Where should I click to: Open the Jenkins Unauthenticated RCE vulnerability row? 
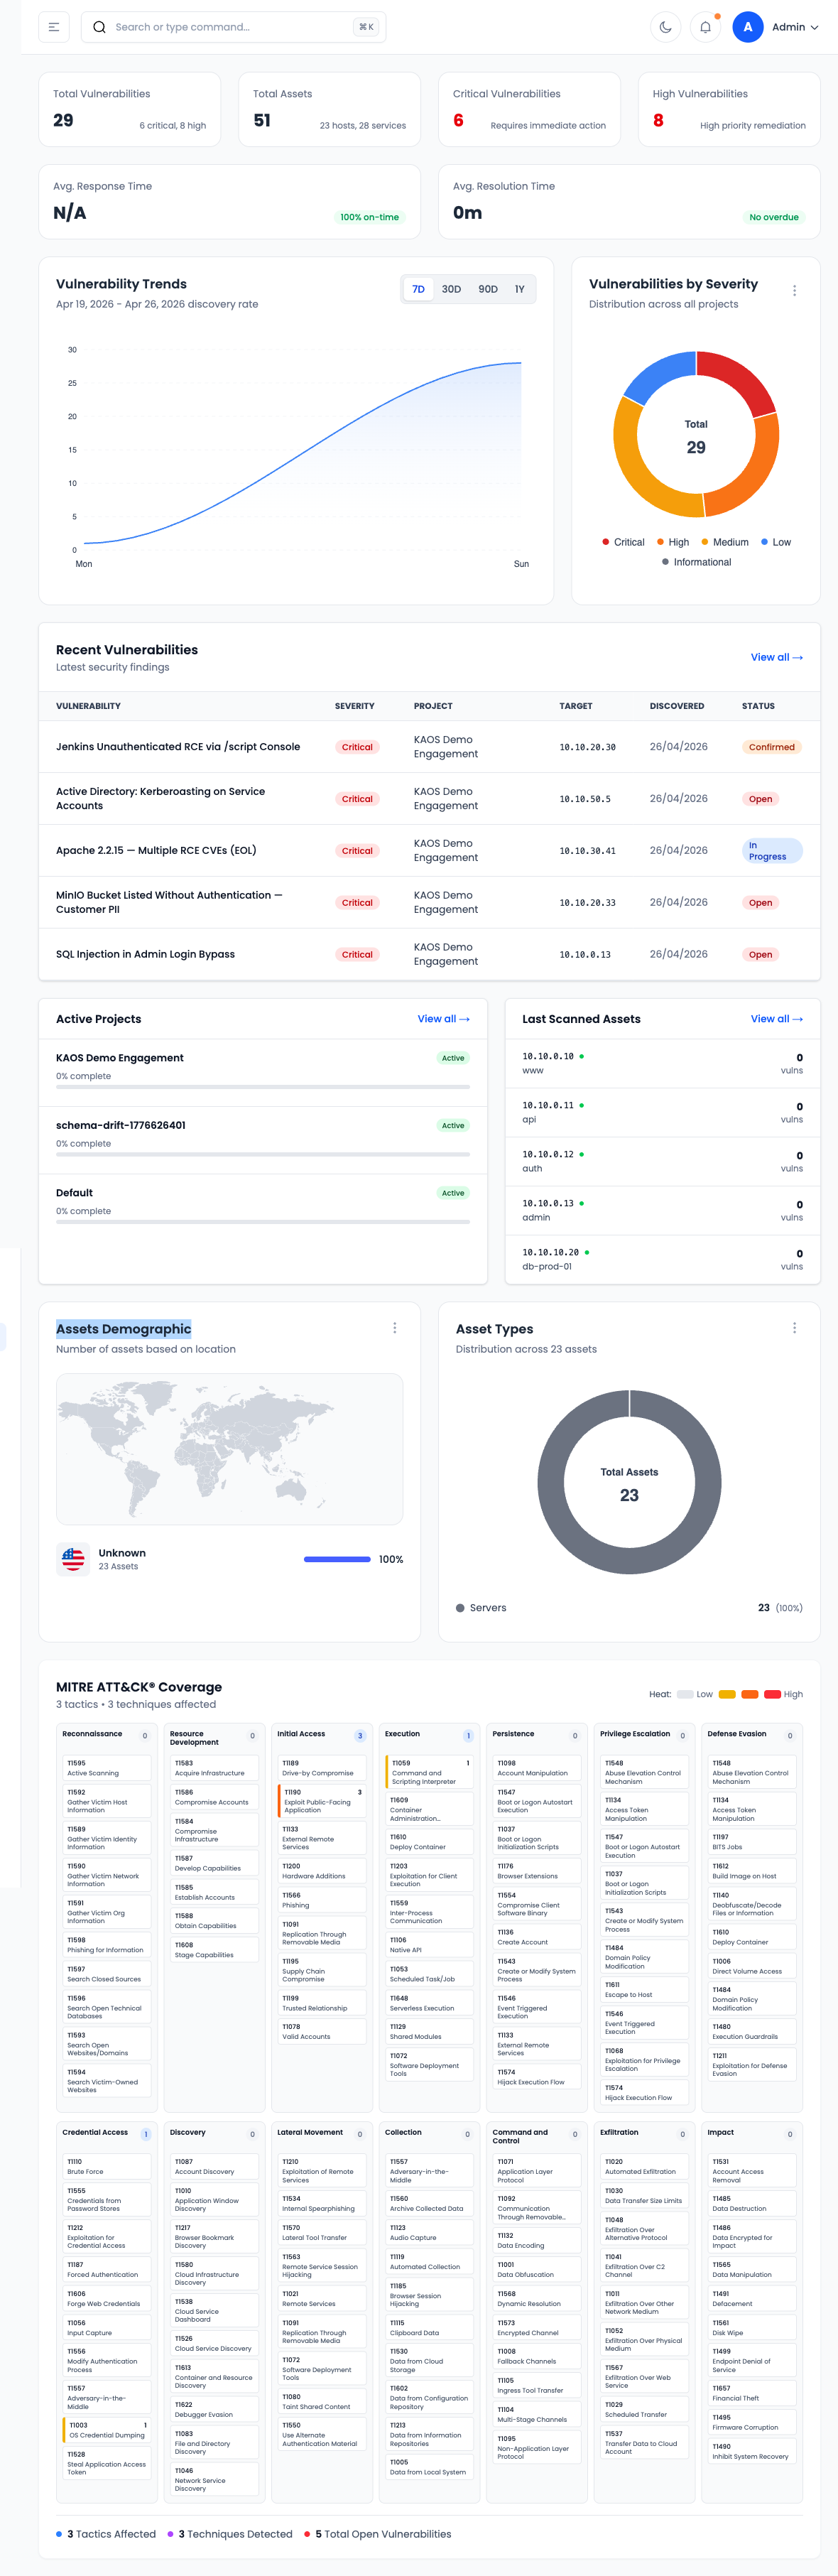coord(178,747)
